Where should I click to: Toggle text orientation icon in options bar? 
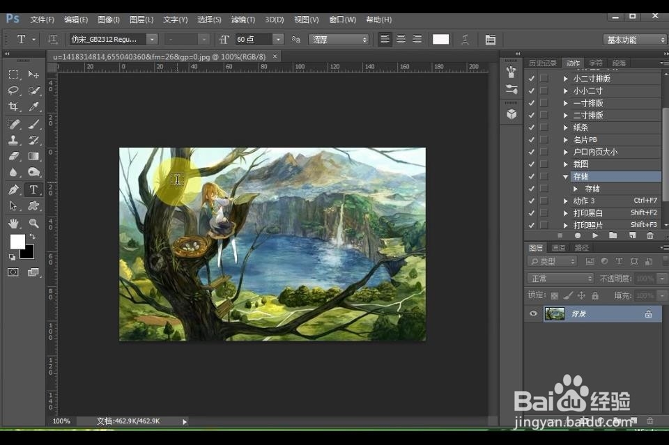52,40
